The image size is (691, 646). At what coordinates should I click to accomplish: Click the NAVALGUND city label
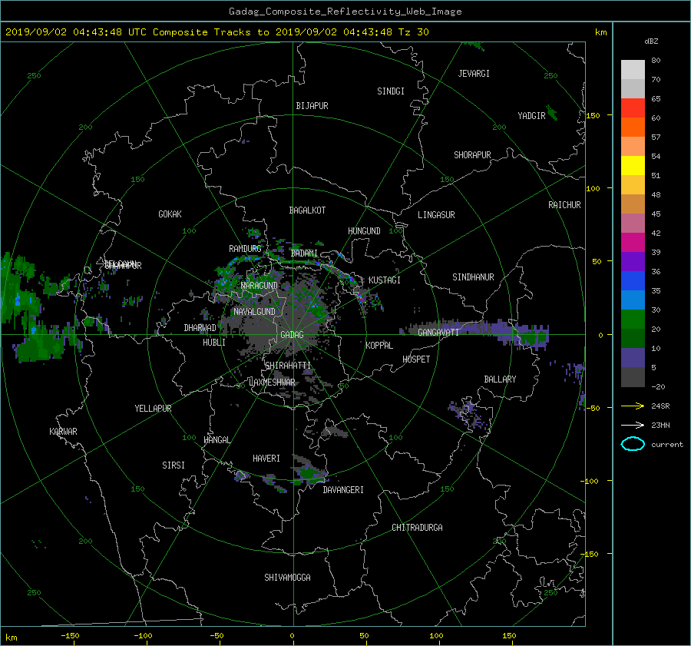[x=254, y=312]
